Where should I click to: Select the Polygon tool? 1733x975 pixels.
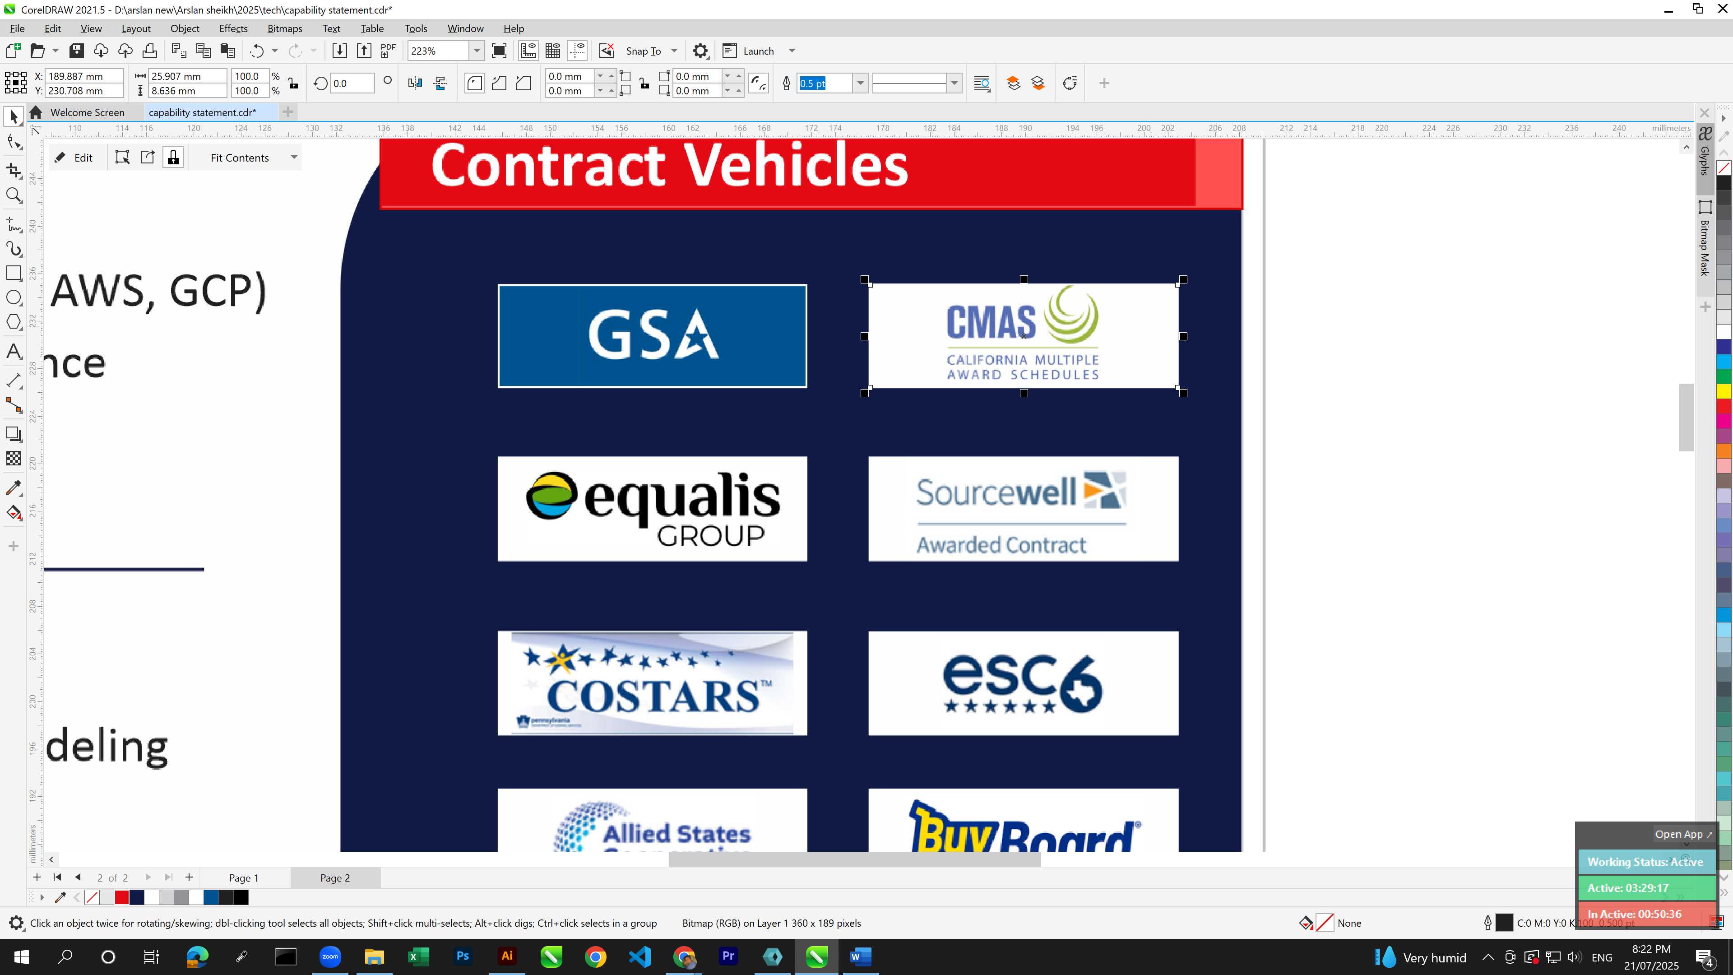click(x=14, y=322)
